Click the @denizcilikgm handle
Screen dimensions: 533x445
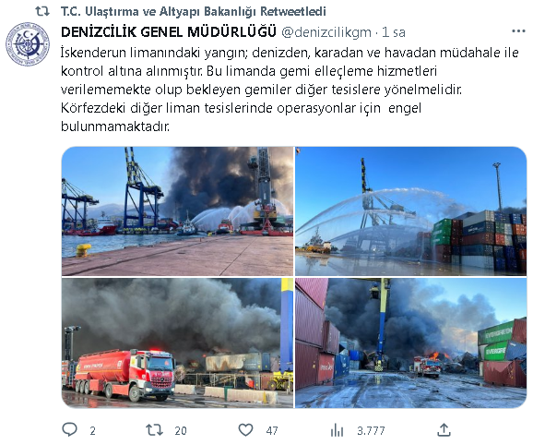click(326, 32)
